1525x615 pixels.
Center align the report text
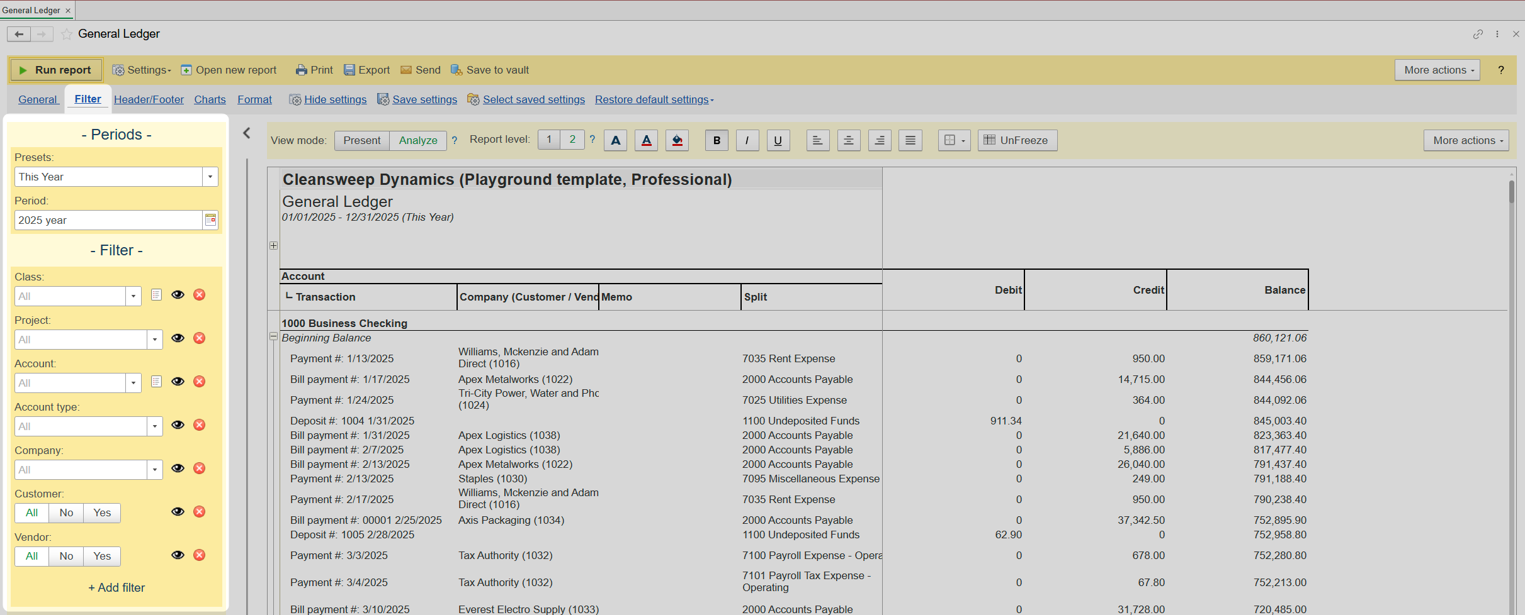tap(848, 140)
